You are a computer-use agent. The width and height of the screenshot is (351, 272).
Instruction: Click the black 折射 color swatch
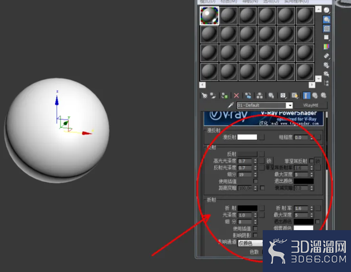pyautogui.click(x=247, y=208)
